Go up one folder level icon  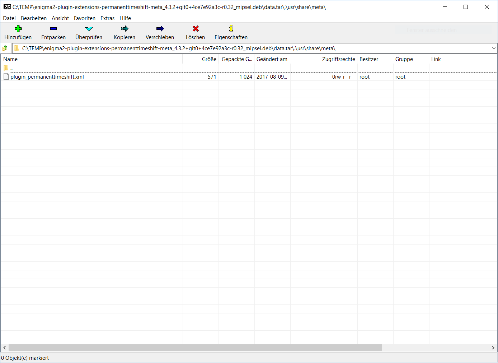(5, 48)
